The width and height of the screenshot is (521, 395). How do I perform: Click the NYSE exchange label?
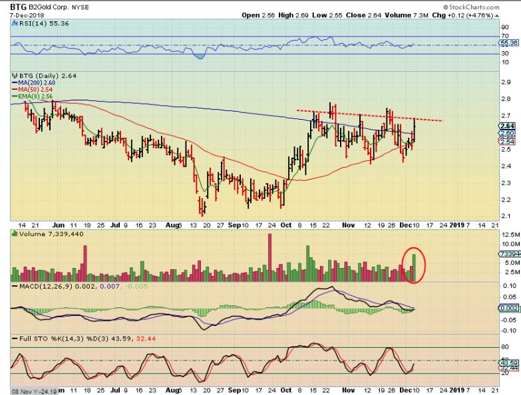pyautogui.click(x=81, y=7)
